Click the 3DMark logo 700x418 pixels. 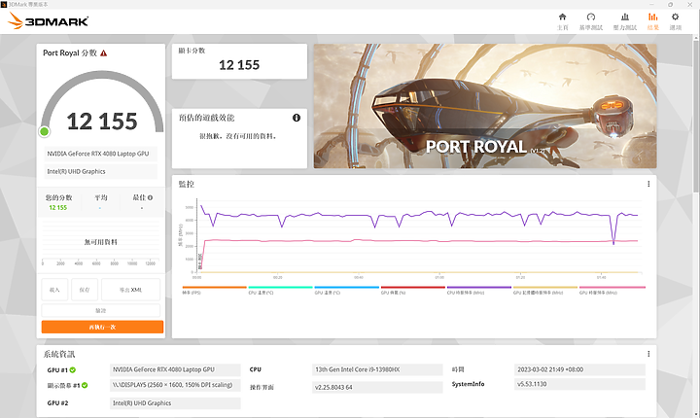coord(48,21)
